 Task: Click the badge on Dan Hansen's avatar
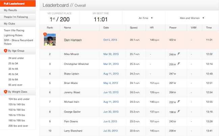pyautogui.click(x=45, y=34)
